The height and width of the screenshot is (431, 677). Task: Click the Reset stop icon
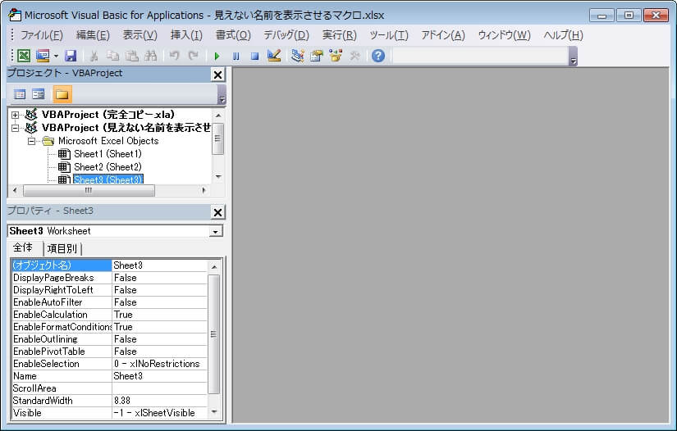(x=254, y=56)
